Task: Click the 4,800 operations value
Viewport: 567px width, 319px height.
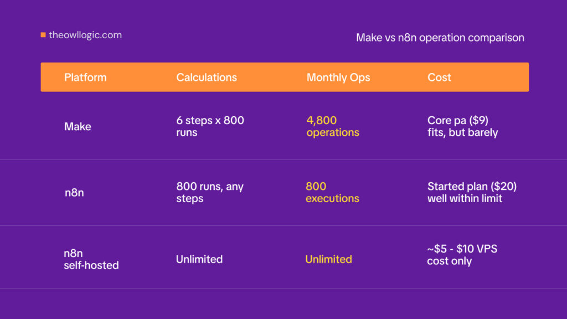Action: coord(333,126)
